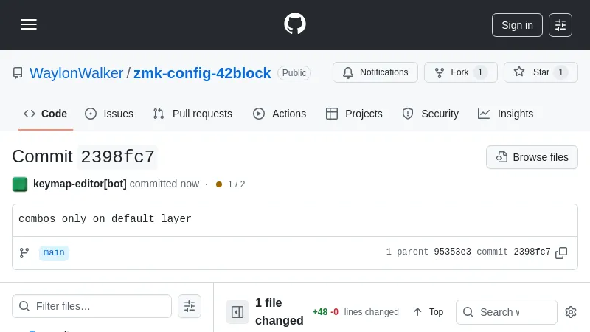Open the Issues tab
This screenshot has height=332, width=590.
[110, 114]
